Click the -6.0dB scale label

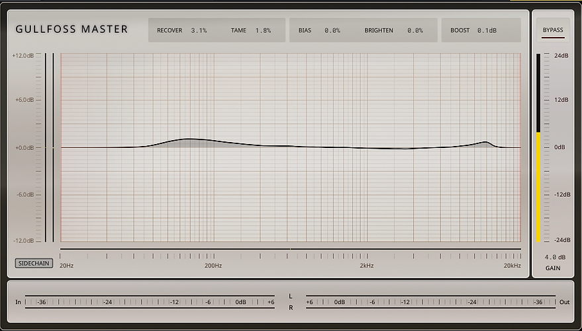tap(24, 195)
